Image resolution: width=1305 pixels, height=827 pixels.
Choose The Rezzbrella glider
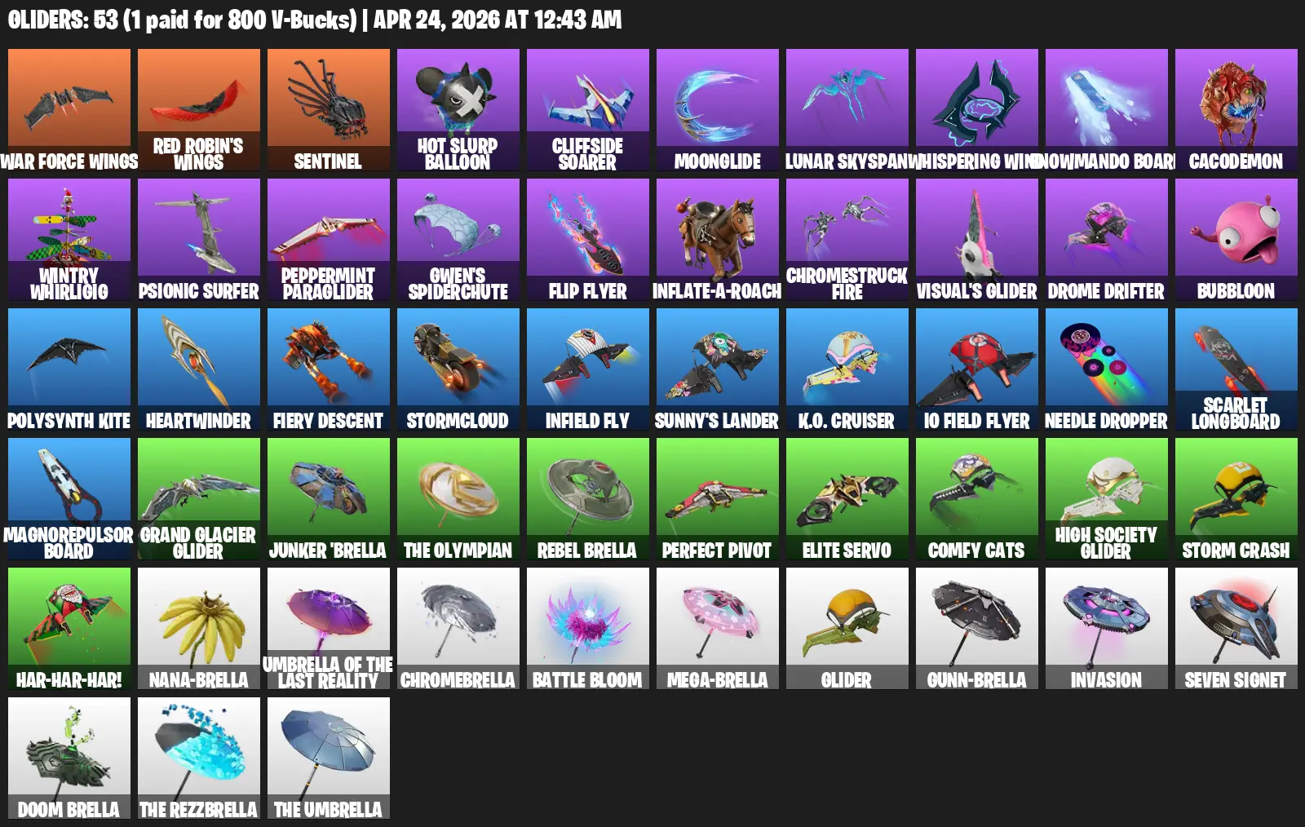199,758
